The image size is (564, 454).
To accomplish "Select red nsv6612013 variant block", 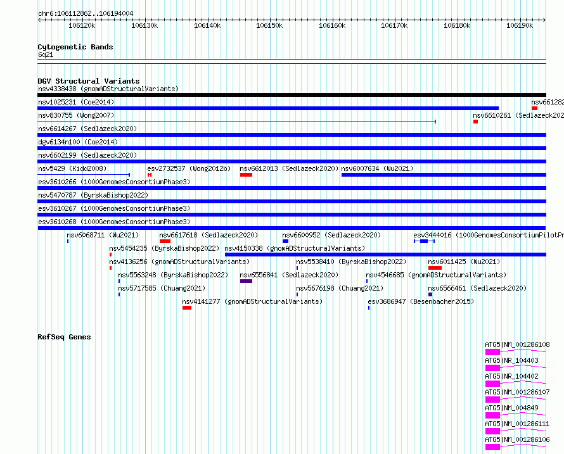I will 246,175.
